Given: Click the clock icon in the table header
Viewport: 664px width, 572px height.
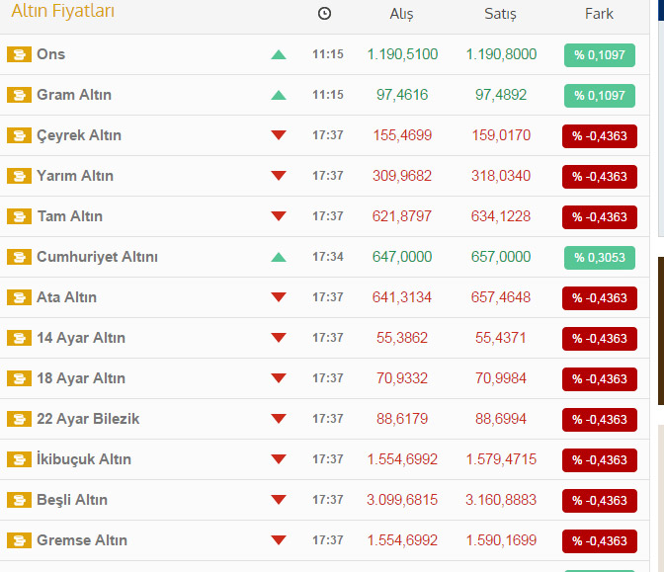Looking at the screenshot, I should [325, 14].
